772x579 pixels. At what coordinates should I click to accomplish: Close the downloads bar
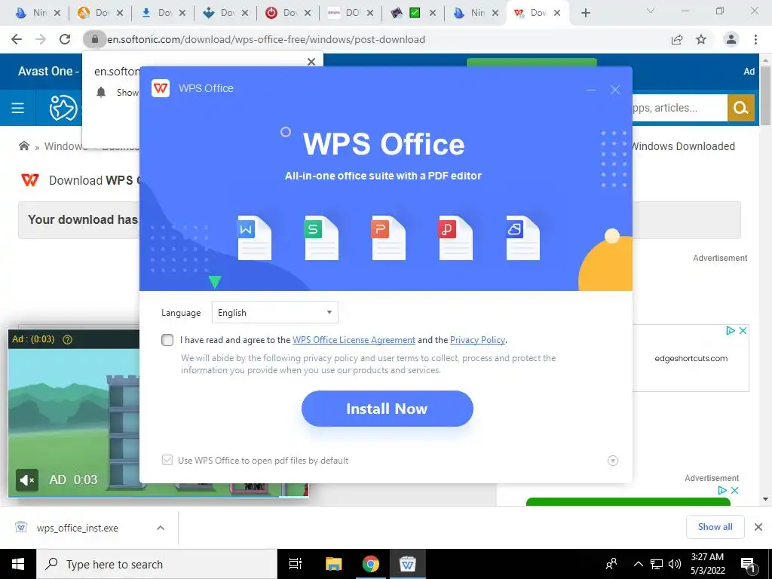coord(758,527)
